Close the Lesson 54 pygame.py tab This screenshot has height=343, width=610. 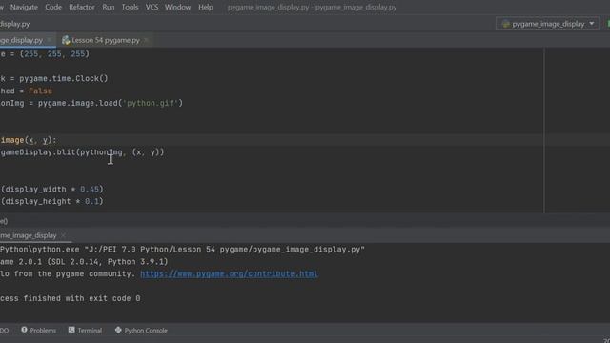(x=146, y=40)
